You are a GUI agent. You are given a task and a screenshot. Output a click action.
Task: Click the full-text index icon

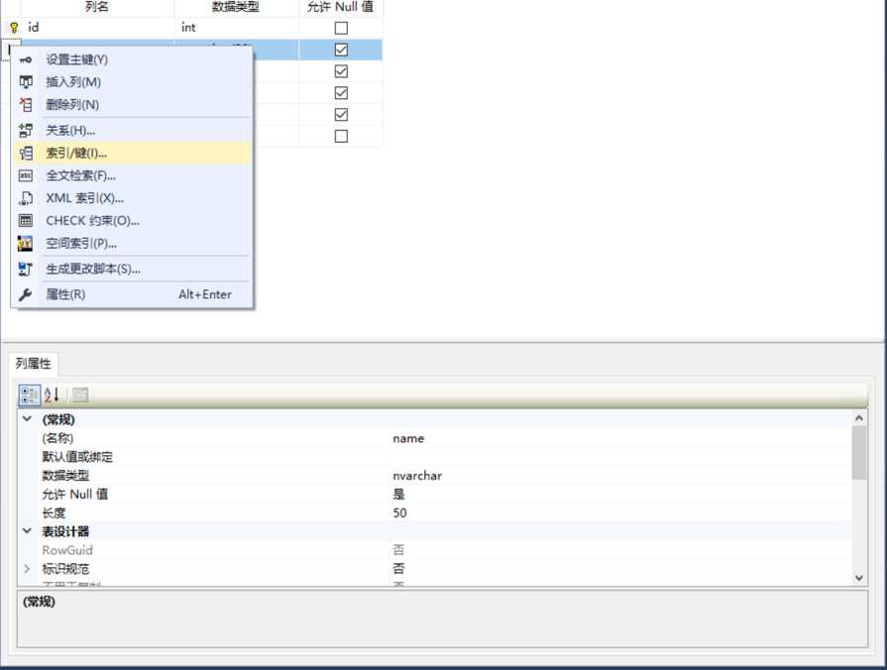[x=26, y=175]
